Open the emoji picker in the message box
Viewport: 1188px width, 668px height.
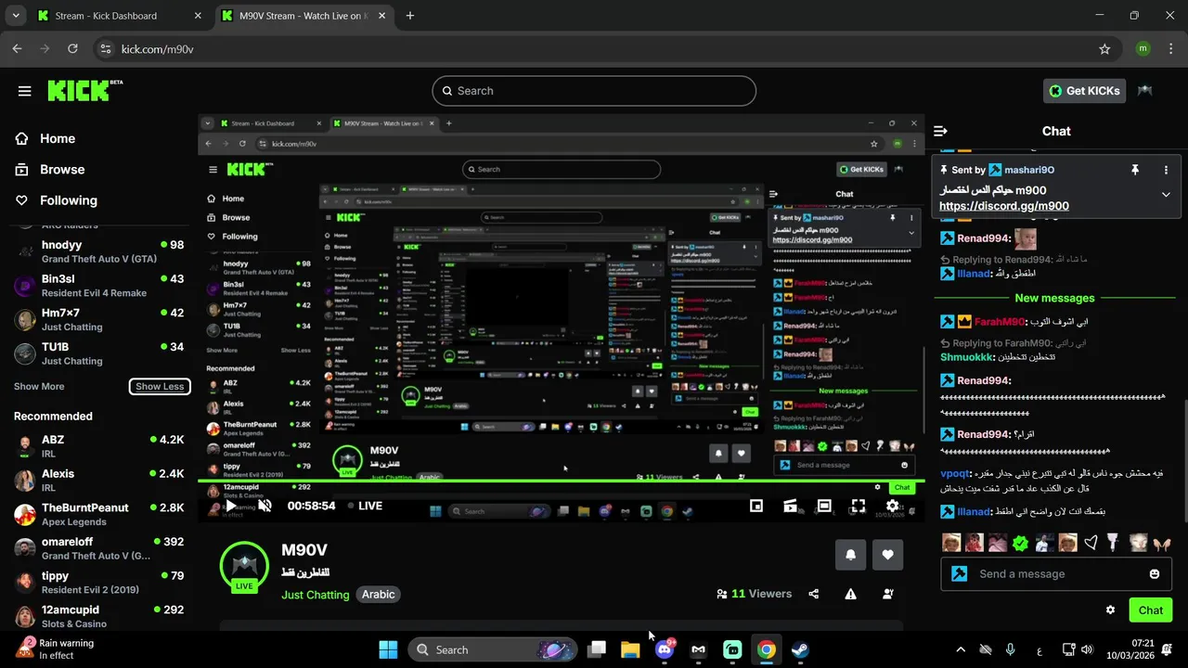pyautogui.click(x=1155, y=574)
